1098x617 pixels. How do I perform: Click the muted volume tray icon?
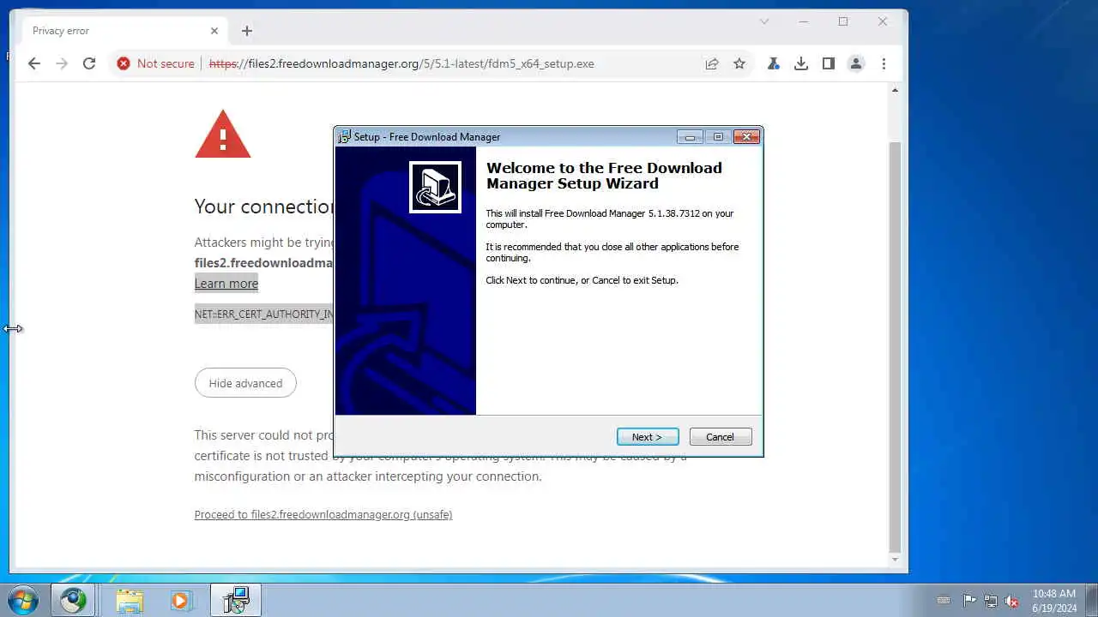tap(1012, 601)
